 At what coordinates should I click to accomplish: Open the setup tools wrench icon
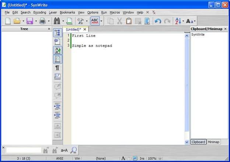[x=80, y=21]
